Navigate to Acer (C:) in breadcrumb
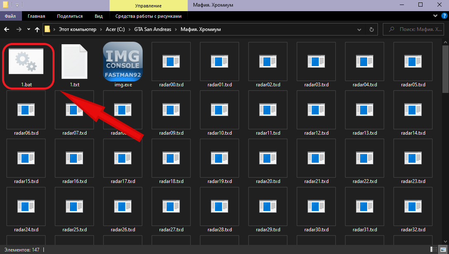Image resolution: width=449 pixels, height=254 pixels. coord(115,29)
